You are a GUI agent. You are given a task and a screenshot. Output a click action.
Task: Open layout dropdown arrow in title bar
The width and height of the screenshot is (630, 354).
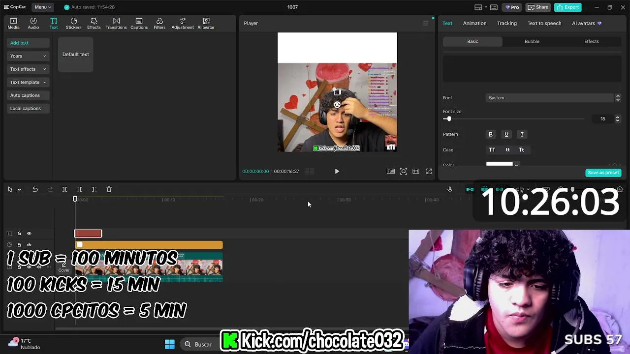click(485, 7)
